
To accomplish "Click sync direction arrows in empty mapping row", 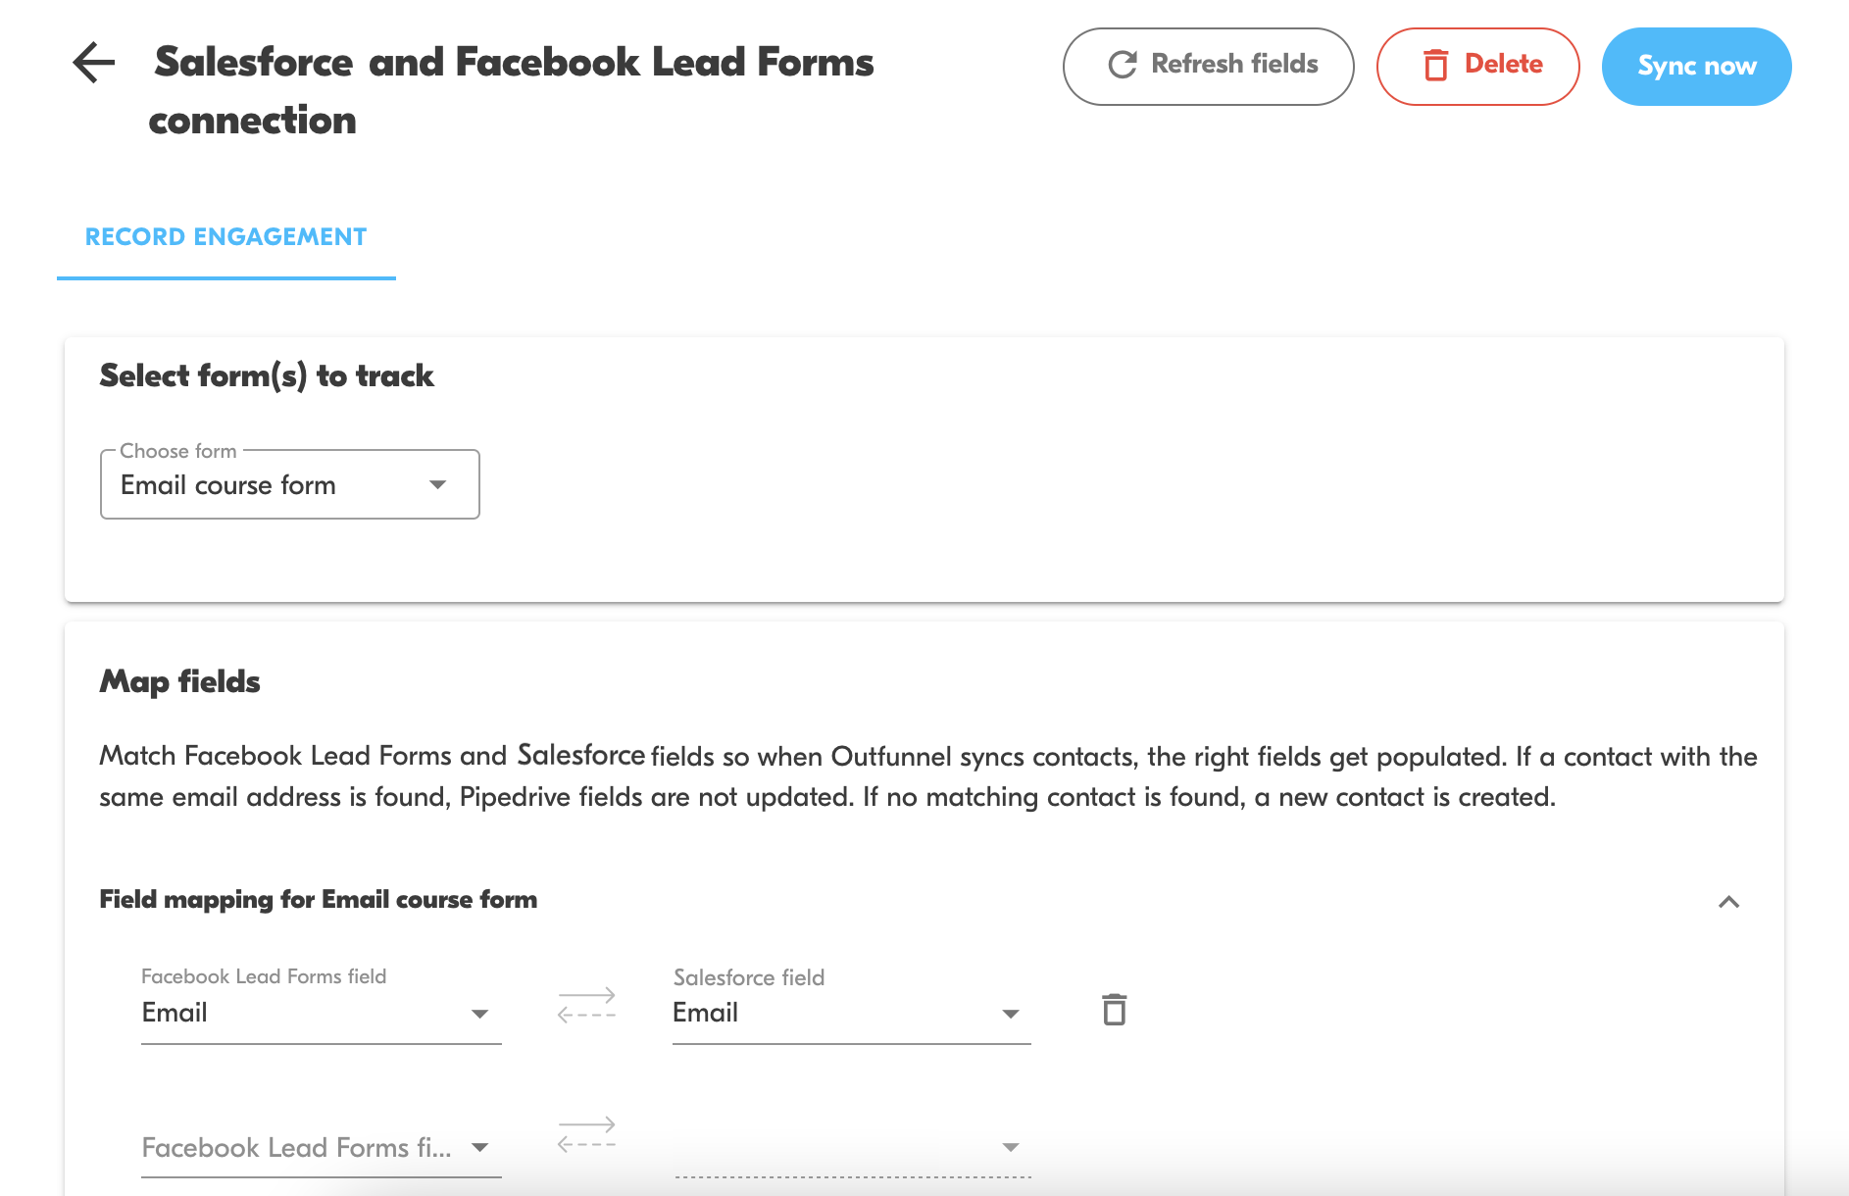I will tap(586, 1134).
